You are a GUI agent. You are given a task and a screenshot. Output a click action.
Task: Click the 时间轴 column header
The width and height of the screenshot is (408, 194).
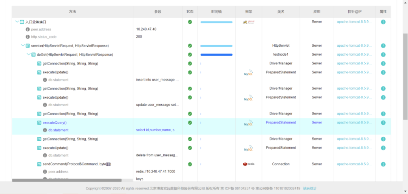pyautogui.click(x=216, y=12)
